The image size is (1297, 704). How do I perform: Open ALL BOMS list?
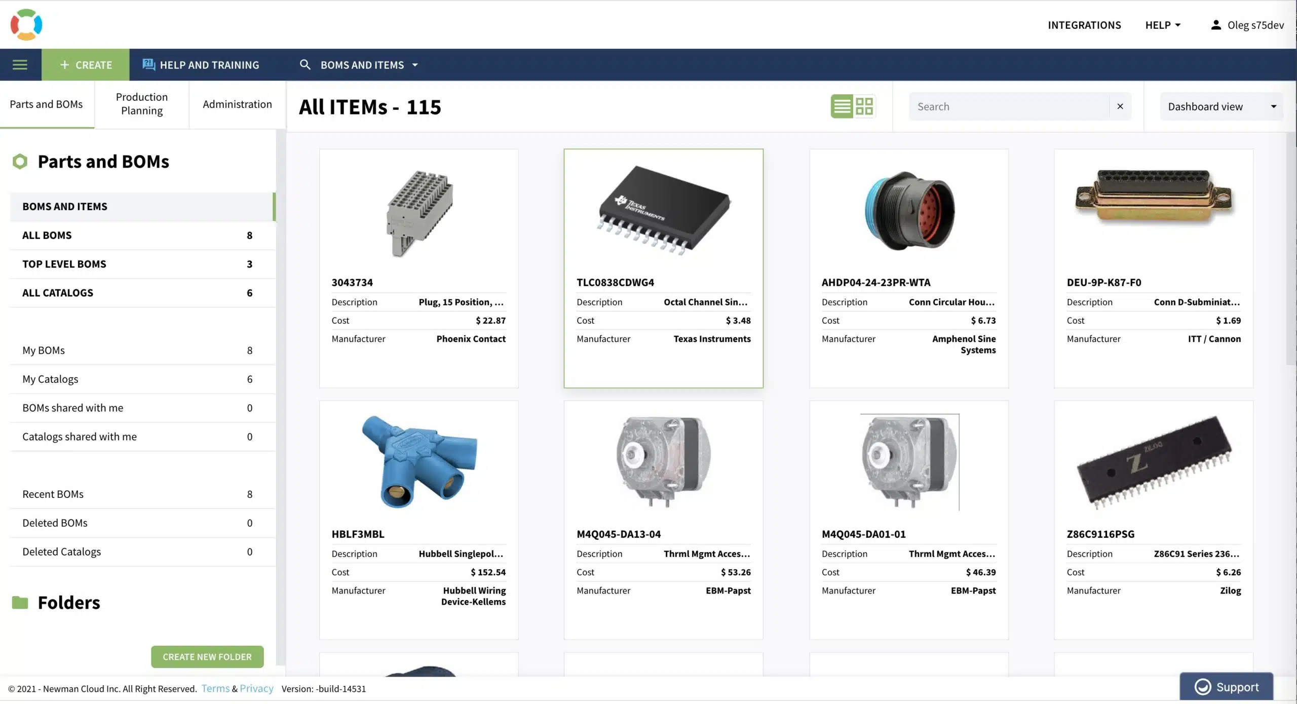(142, 236)
